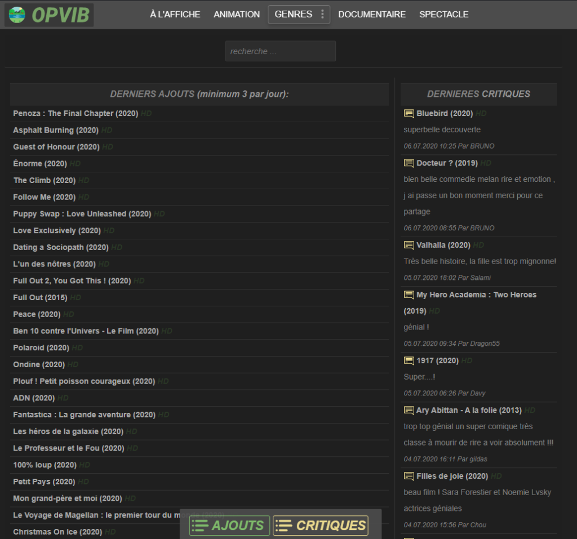The image size is (577, 539).
Task: Open Mon grand-père et moi (2020)
Action: click(x=68, y=498)
